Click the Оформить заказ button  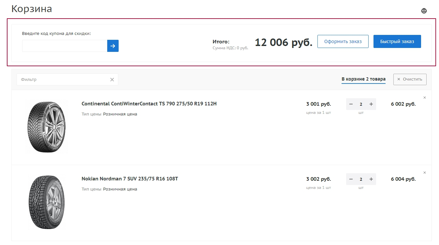[x=343, y=41]
